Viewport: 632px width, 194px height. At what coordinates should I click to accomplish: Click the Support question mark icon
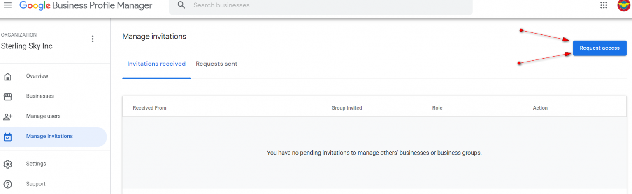point(7,184)
